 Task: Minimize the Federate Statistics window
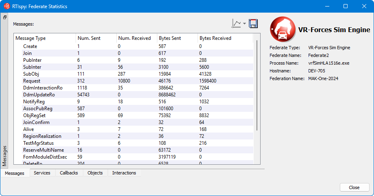pos(327,6)
